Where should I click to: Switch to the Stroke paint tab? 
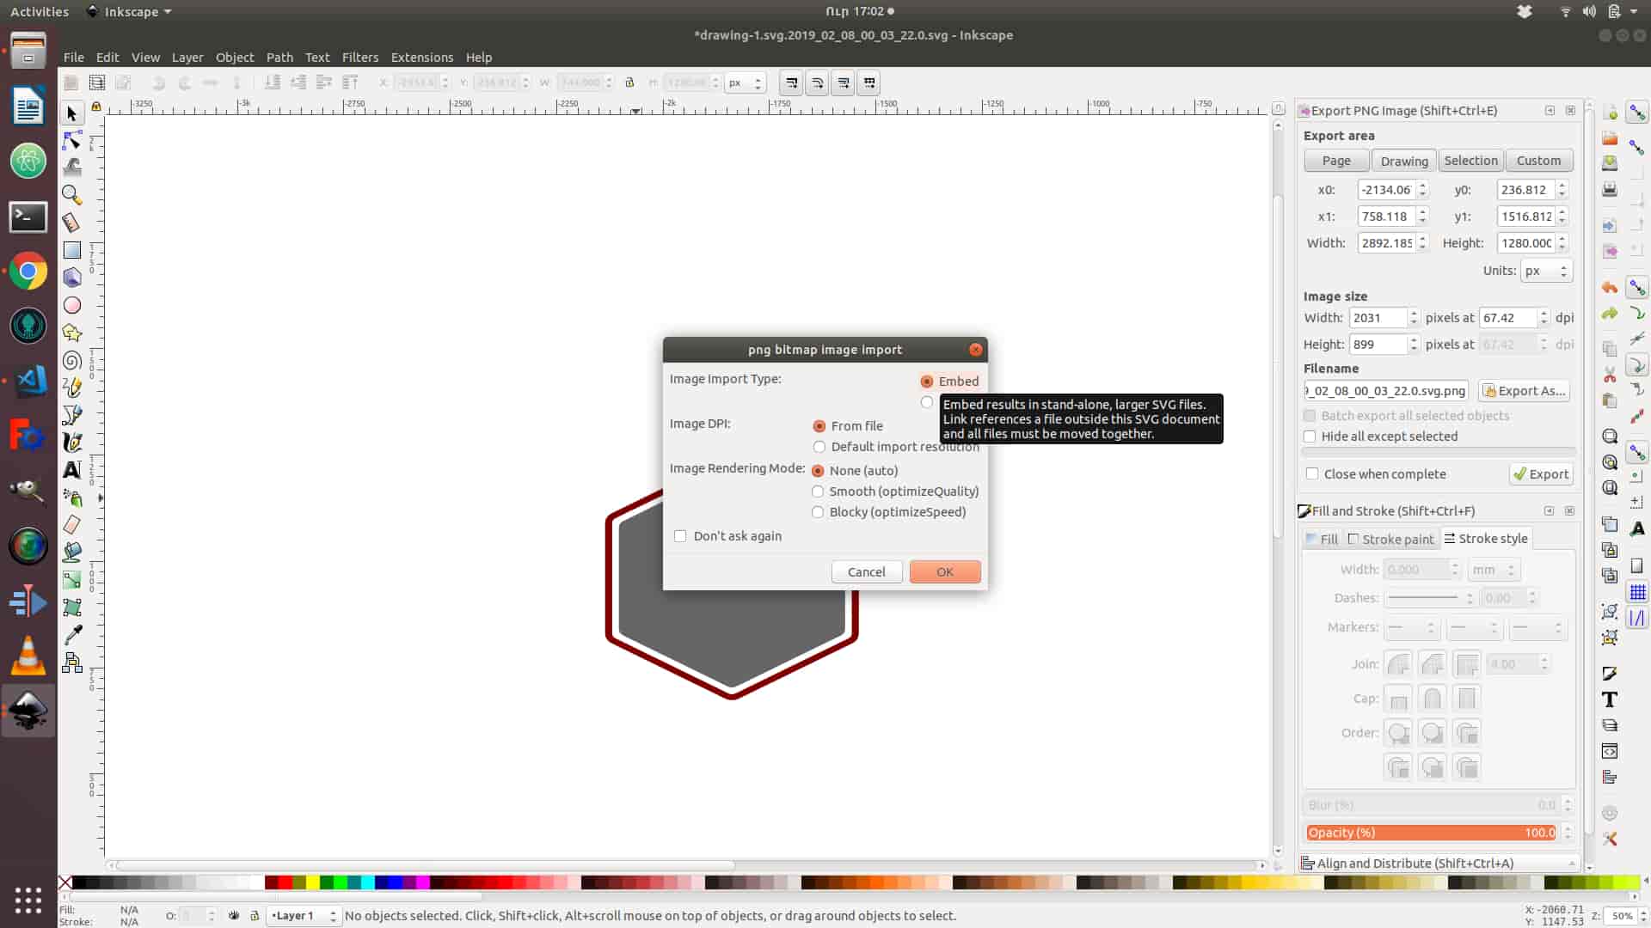[x=1390, y=539]
